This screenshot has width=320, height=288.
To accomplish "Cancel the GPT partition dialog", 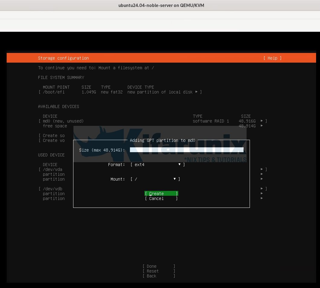I will [161, 198].
